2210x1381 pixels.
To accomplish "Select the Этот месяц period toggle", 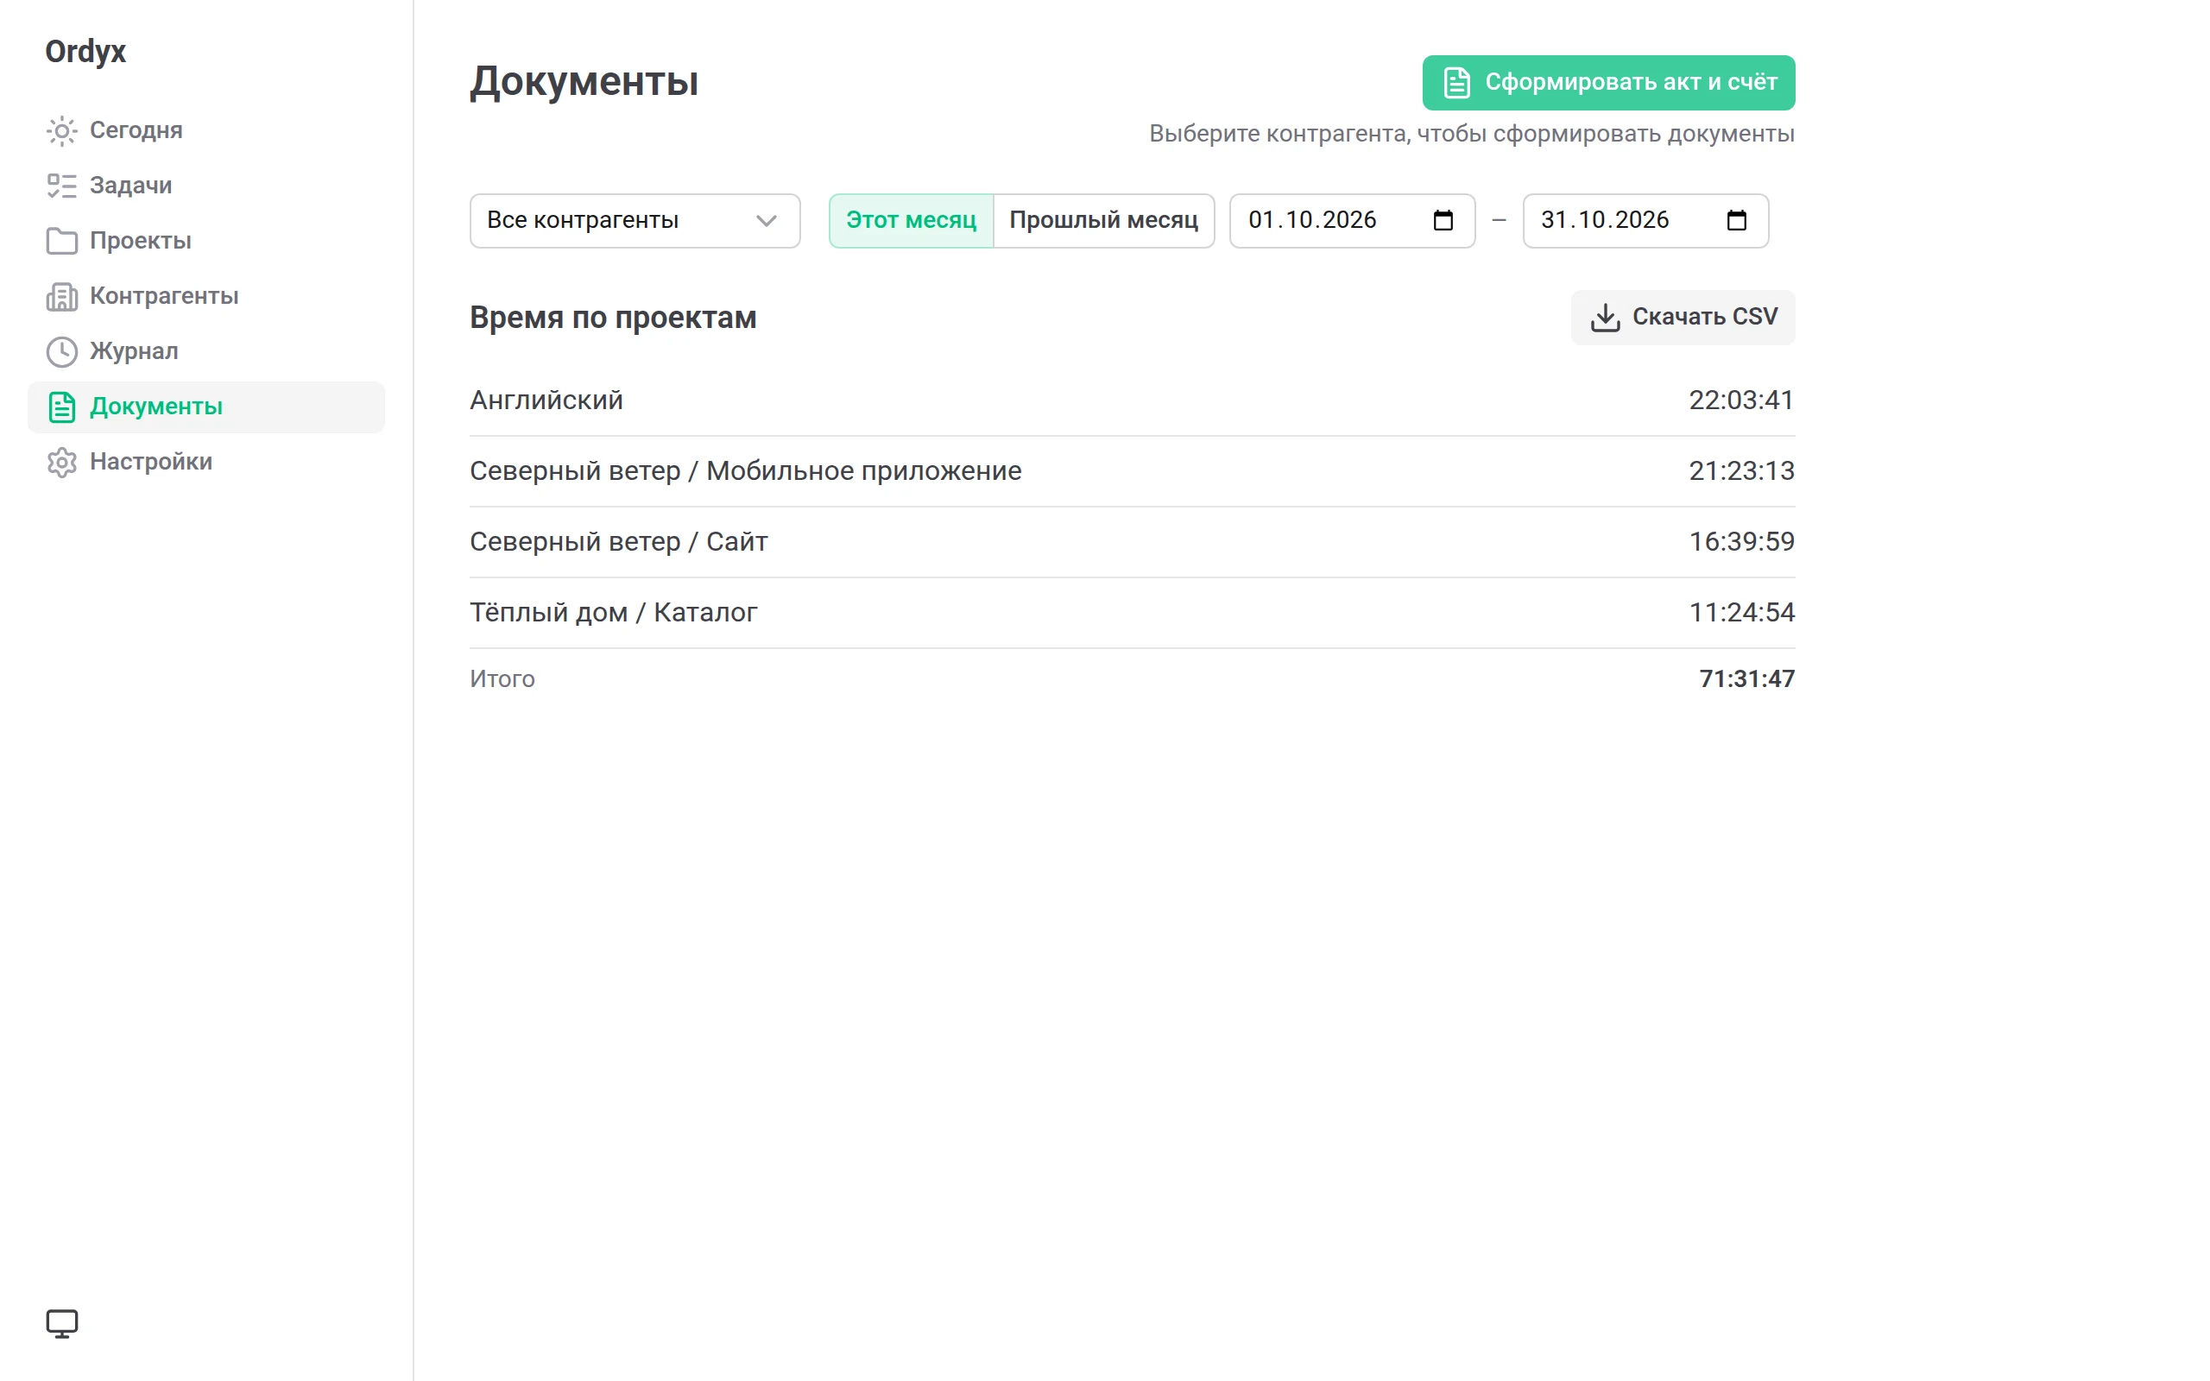I will pyautogui.click(x=911, y=220).
